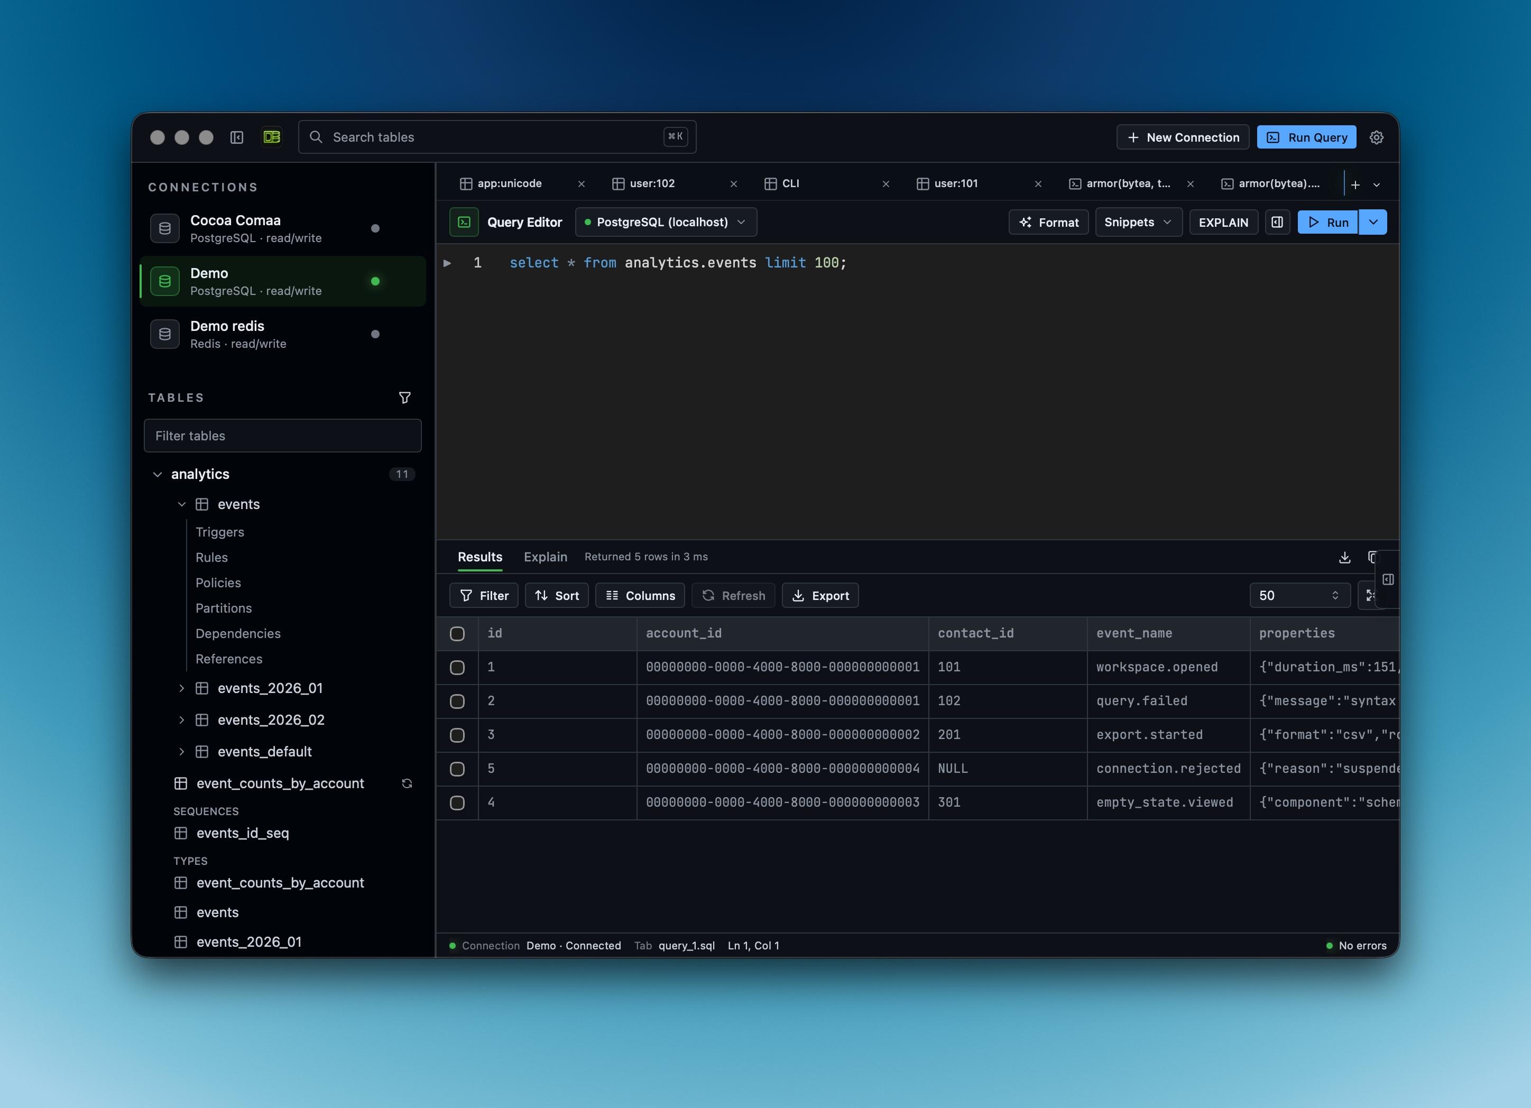Open the Run options dropdown arrow
Viewport: 1531px width, 1108px height.
pos(1373,222)
